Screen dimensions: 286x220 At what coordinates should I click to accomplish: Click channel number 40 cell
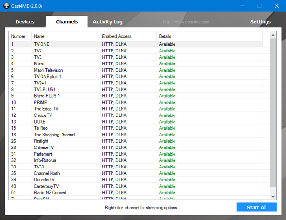(13, 186)
